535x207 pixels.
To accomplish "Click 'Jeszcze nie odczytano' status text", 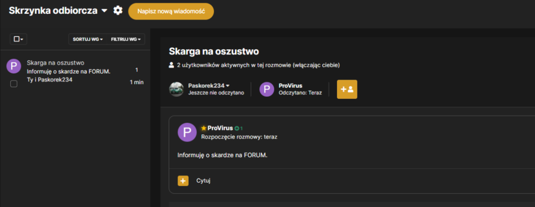I will (216, 93).
